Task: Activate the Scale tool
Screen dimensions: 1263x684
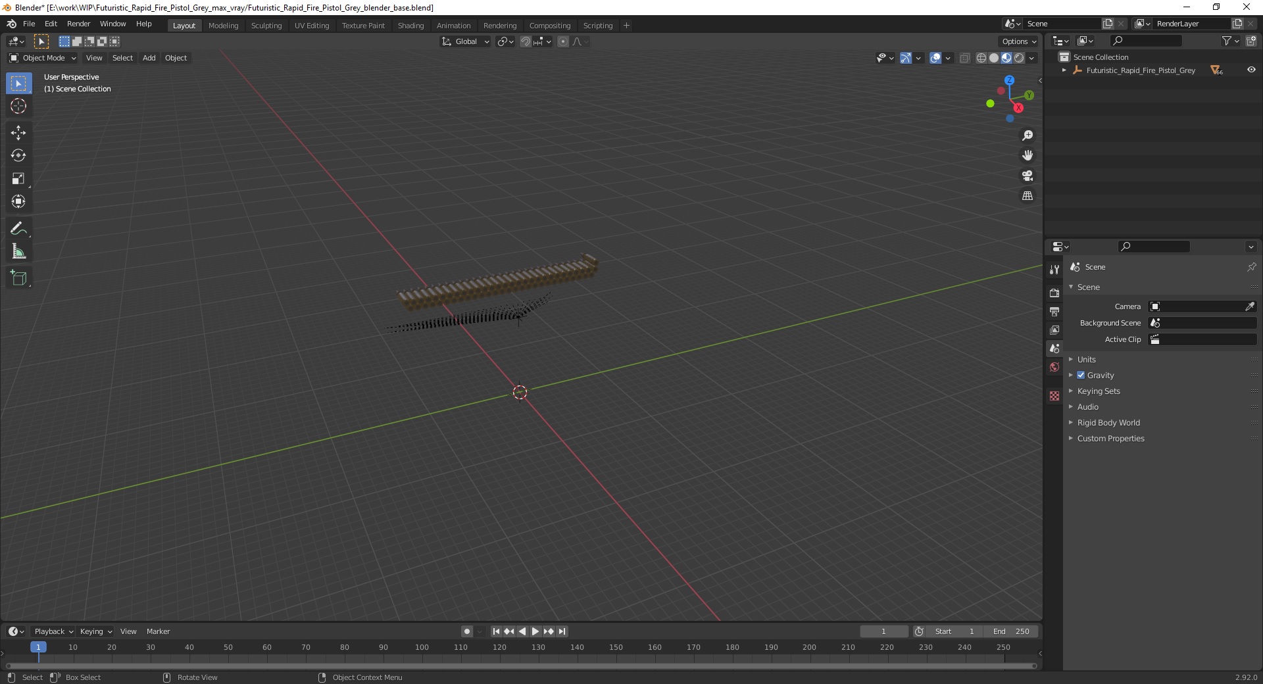Action: pyautogui.click(x=18, y=178)
